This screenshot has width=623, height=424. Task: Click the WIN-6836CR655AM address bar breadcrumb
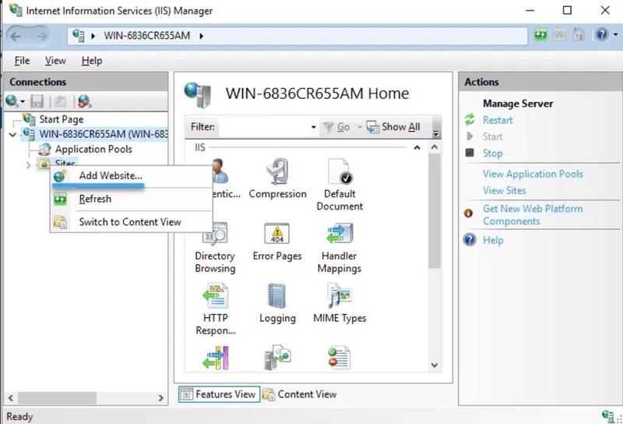pyautogui.click(x=147, y=36)
